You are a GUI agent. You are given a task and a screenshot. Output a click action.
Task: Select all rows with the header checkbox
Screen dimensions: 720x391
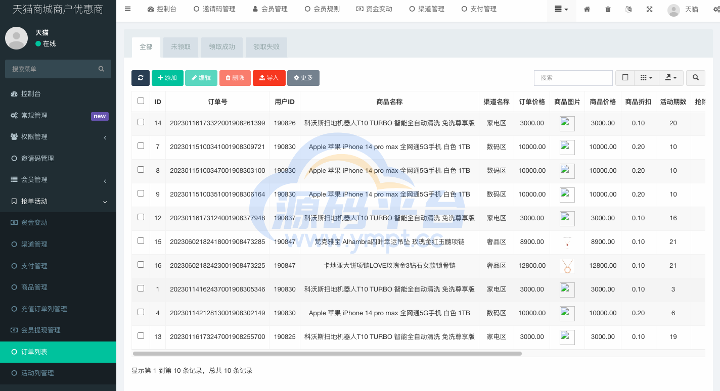tap(141, 101)
